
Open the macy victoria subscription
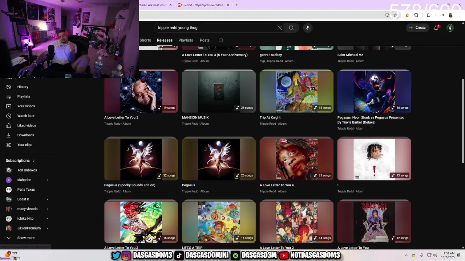pos(27,209)
